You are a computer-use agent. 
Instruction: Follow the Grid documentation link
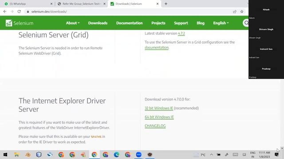tap(157, 47)
